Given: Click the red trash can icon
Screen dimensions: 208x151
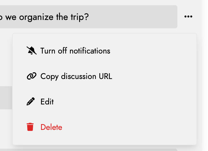Looking at the screenshot, I should (x=30, y=127).
